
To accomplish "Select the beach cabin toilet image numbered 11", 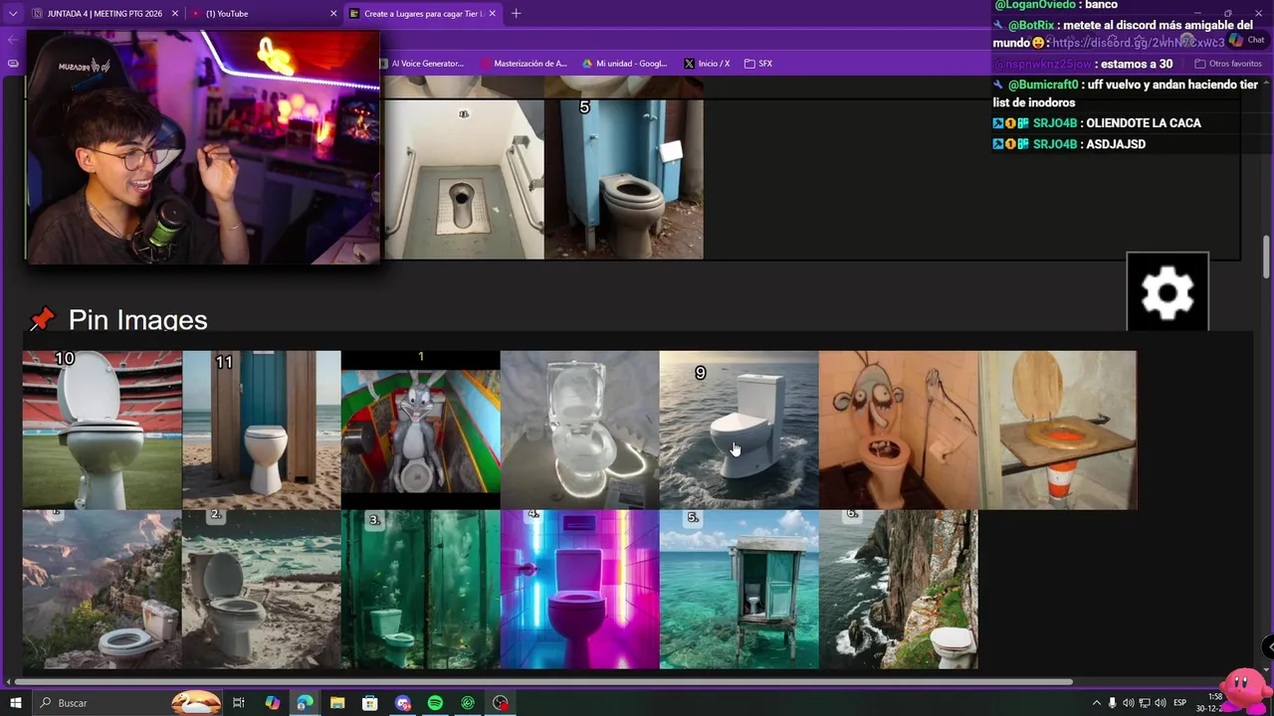I will 262,430.
